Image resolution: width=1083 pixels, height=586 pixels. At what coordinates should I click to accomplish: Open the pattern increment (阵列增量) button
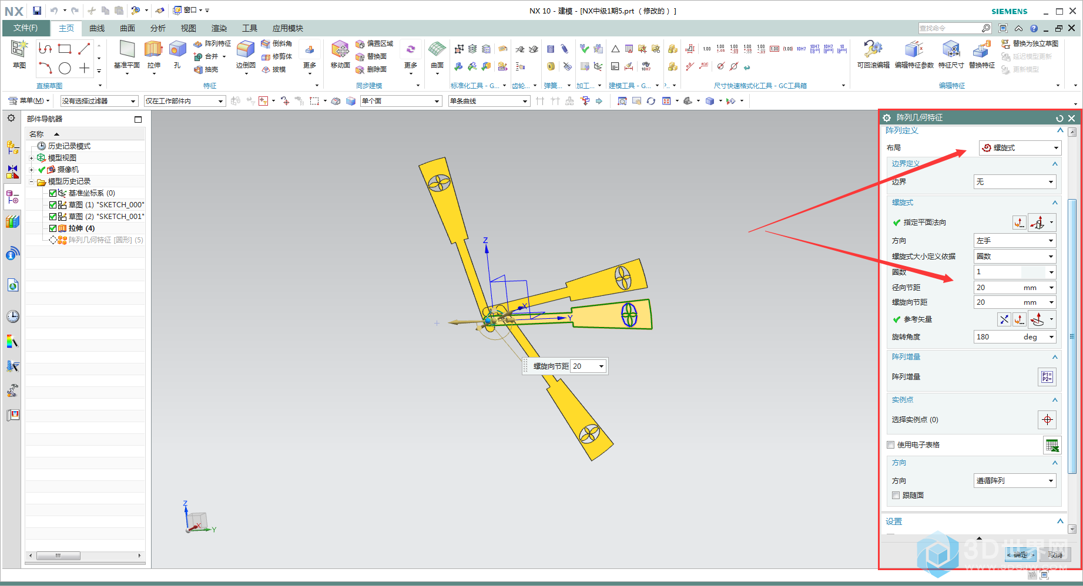1047,377
